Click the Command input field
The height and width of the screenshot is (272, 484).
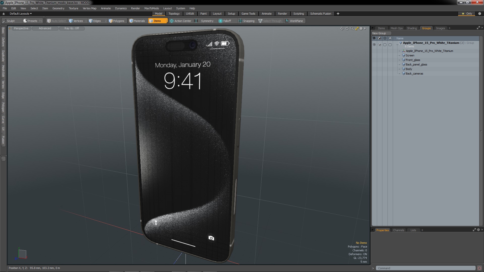click(426, 268)
